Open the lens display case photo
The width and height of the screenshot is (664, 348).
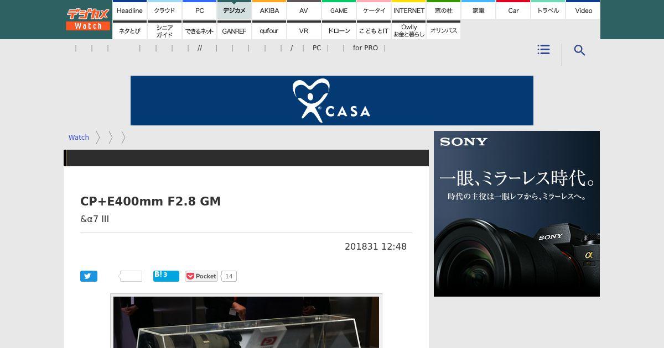[246, 322]
